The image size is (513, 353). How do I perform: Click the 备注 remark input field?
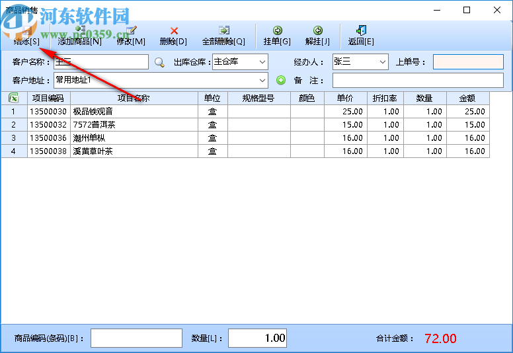(x=418, y=80)
